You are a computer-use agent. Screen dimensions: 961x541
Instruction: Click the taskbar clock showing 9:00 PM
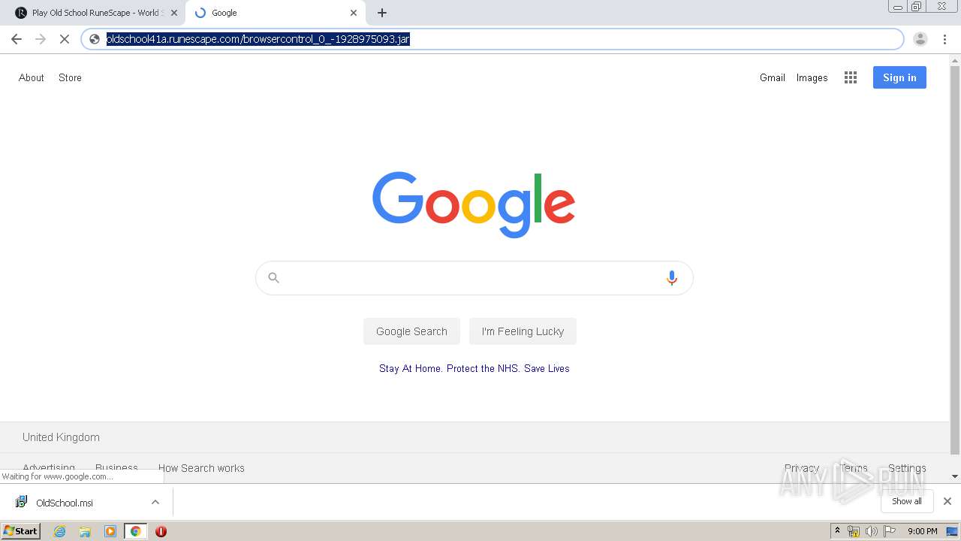pyautogui.click(x=923, y=531)
